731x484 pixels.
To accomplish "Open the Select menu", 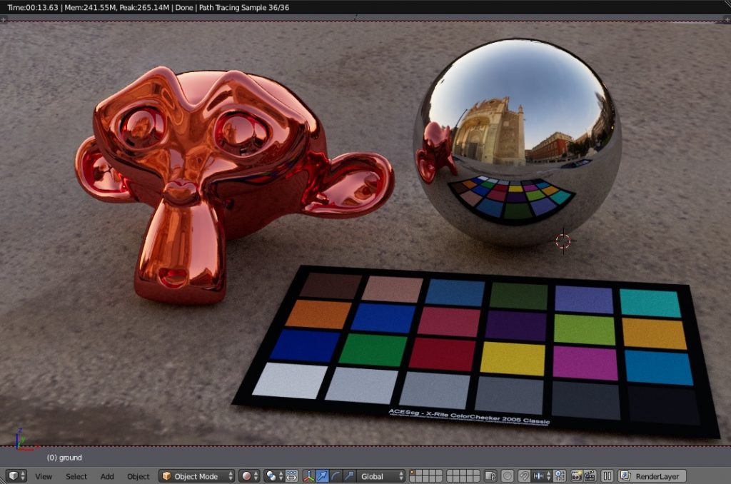I will click(76, 477).
